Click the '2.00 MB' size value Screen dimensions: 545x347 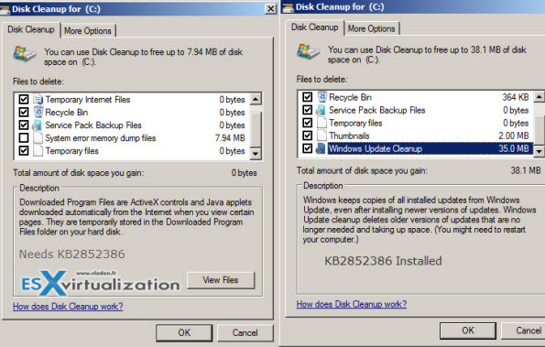point(514,136)
